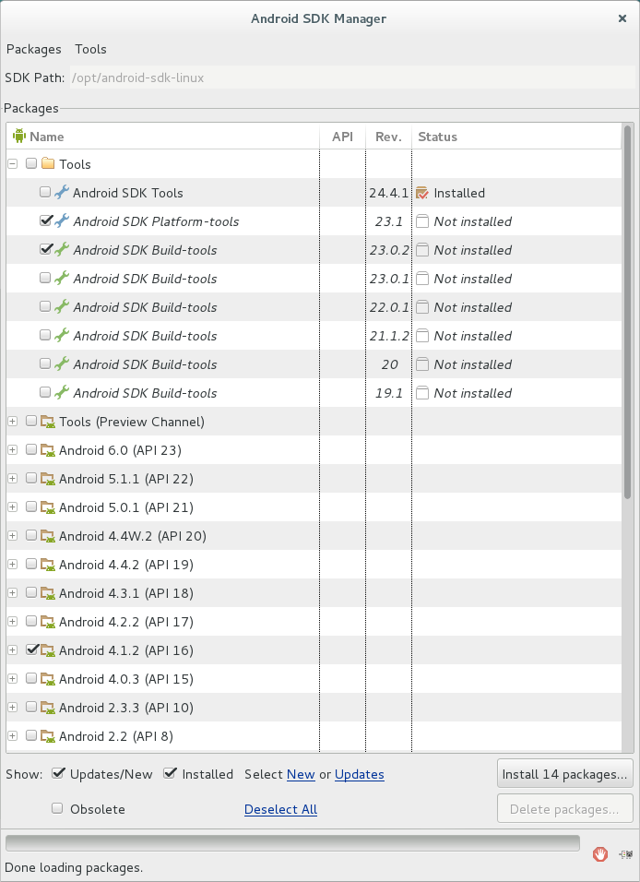Click green wrench icon of Build-tools 23.0.2
The image size is (640, 882).
click(x=62, y=250)
